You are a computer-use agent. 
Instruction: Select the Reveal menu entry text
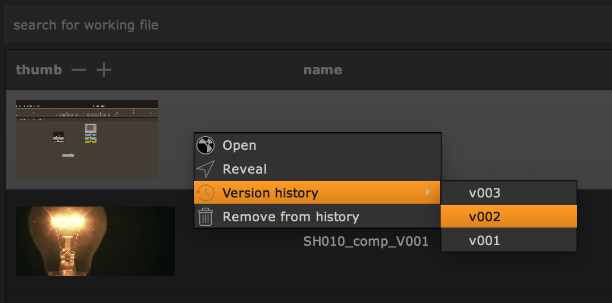[244, 169]
